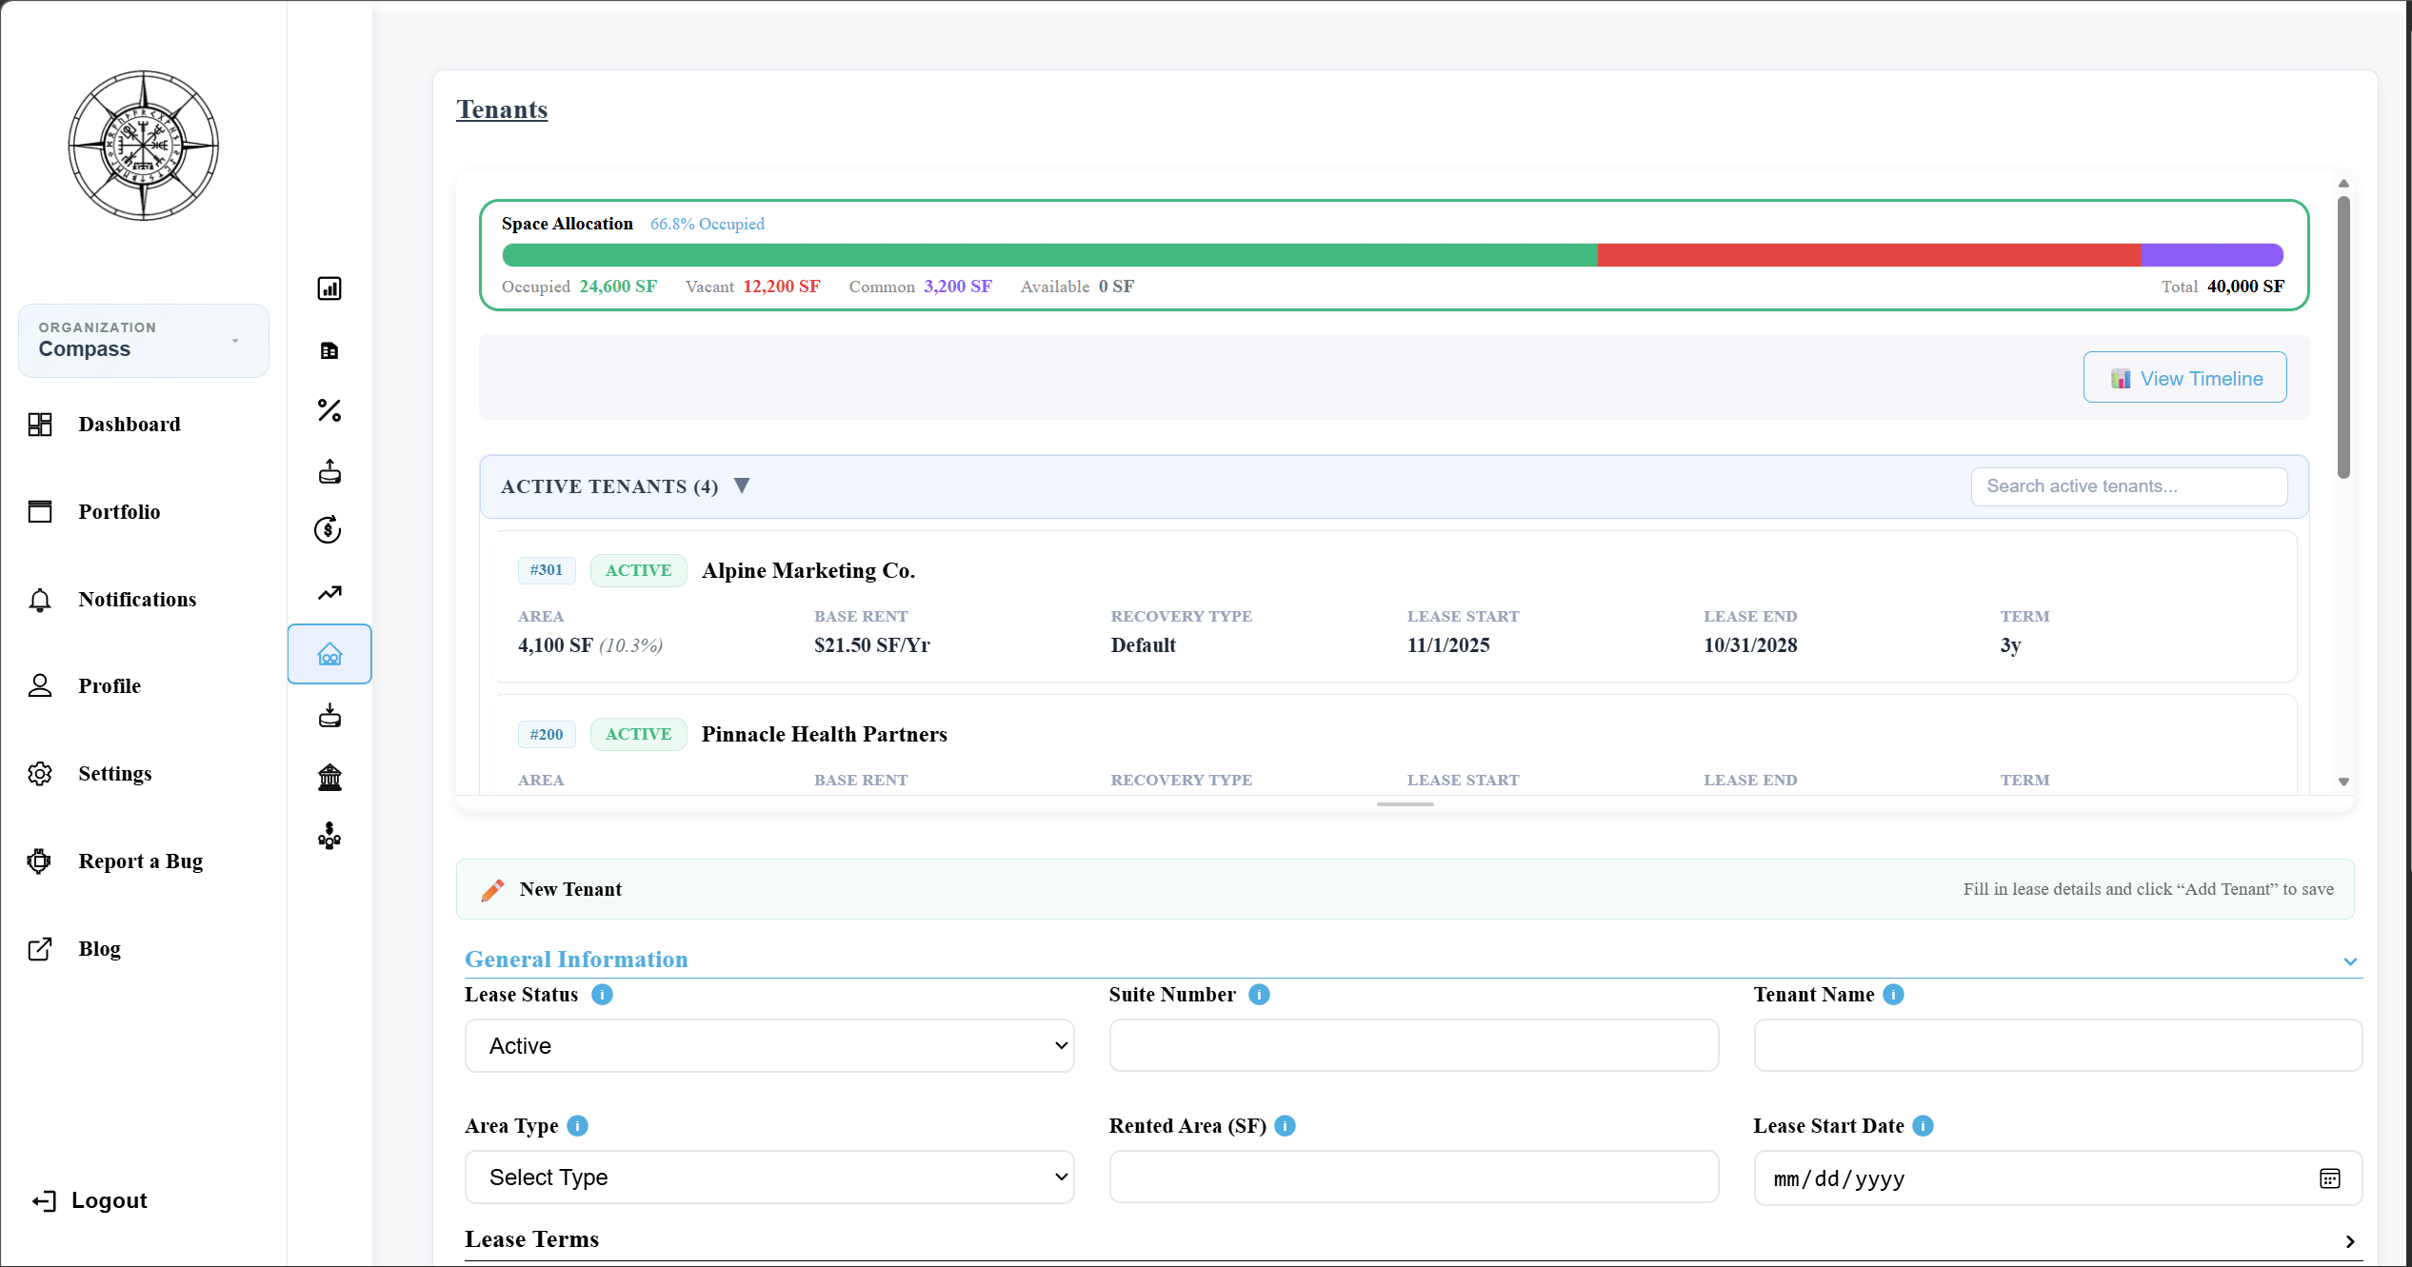Open the trending performance icon
The image size is (2412, 1267).
329,592
